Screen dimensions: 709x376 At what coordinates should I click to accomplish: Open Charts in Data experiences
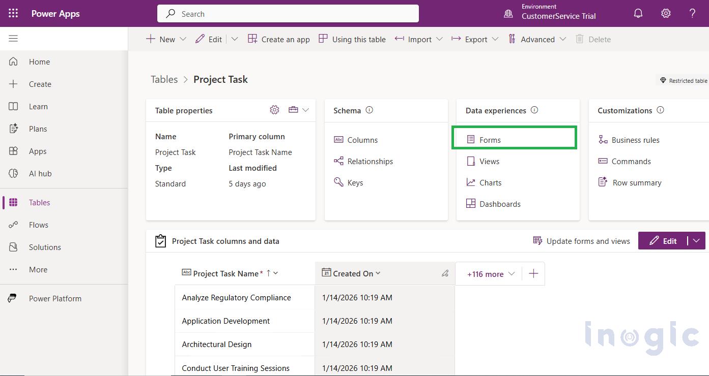click(x=489, y=182)
